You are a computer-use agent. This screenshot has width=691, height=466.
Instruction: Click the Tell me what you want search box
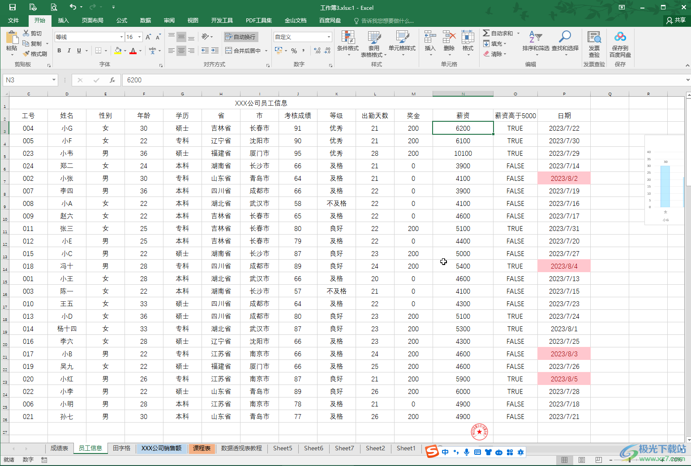(384, 21)
